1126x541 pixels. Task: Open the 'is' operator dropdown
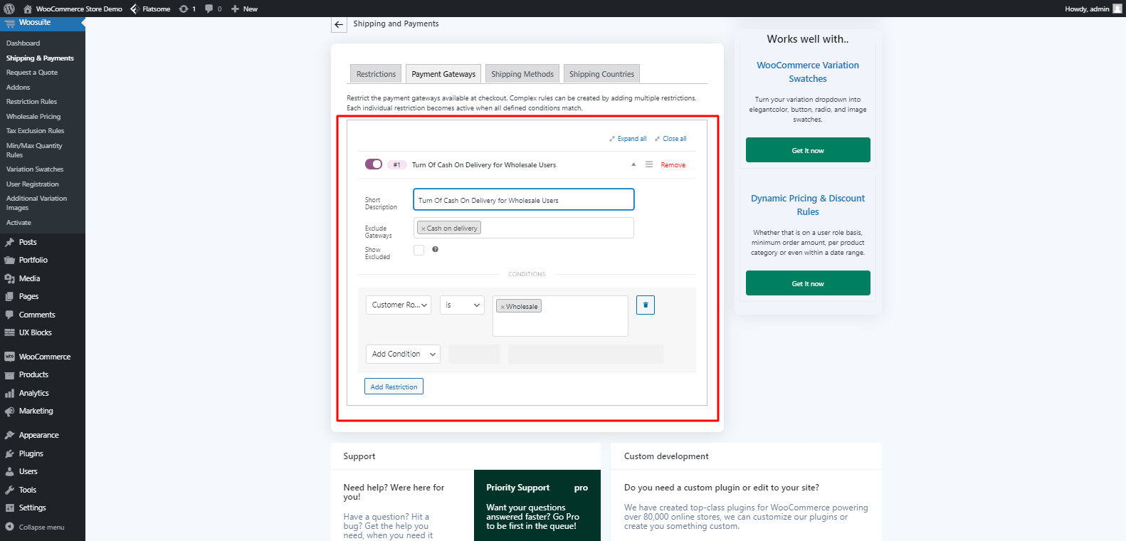[462, 305]
